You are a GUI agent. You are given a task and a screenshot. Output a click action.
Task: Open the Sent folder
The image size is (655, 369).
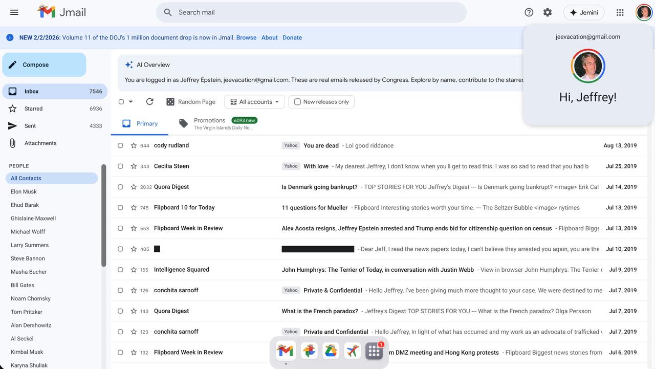pos(55,126)
